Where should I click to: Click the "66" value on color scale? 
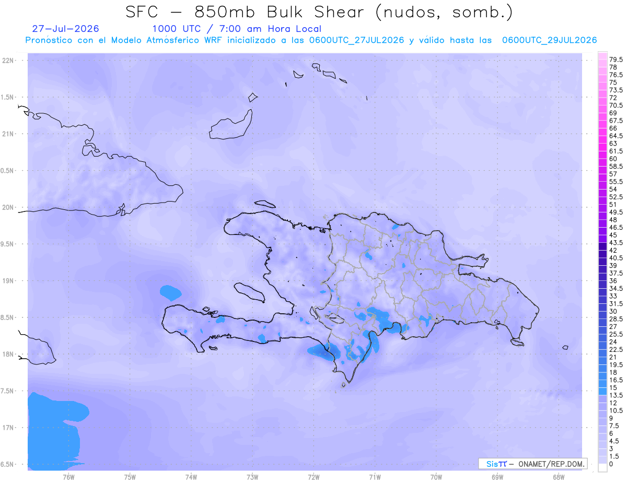(613, 128)
